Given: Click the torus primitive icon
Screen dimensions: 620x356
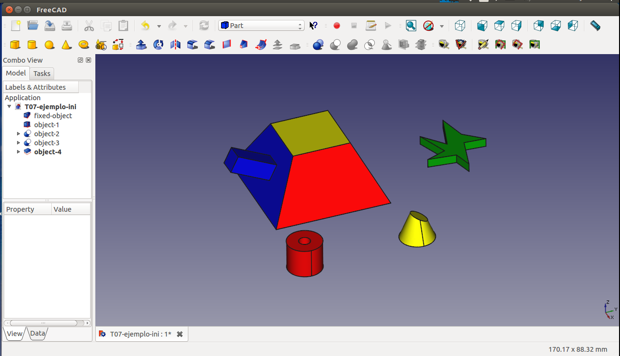Looking at the screenshot, I should pyautogui.click(x=83, y=45).
